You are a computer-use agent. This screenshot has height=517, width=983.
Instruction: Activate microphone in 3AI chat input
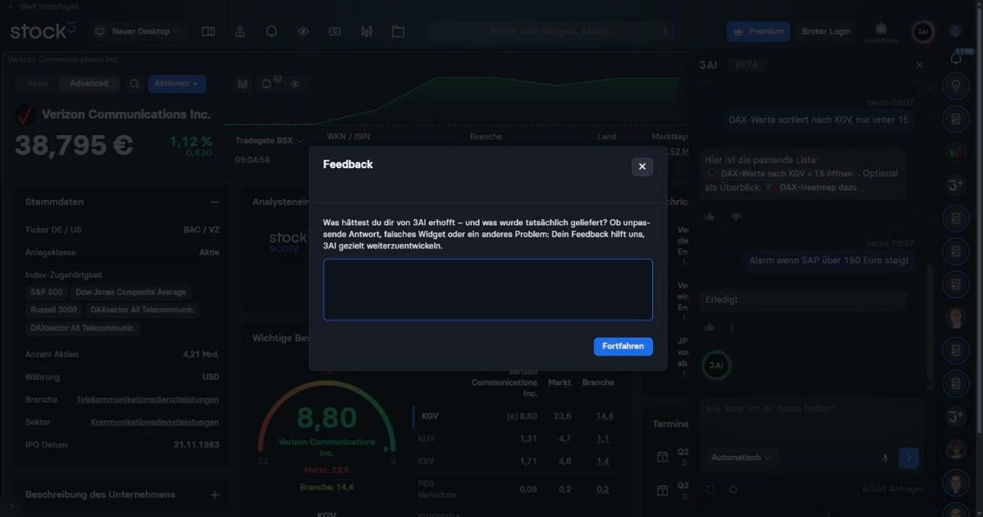click(x=885, y=458)
